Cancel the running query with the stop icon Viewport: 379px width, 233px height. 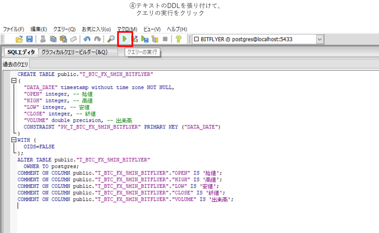[x=165, y=39]
